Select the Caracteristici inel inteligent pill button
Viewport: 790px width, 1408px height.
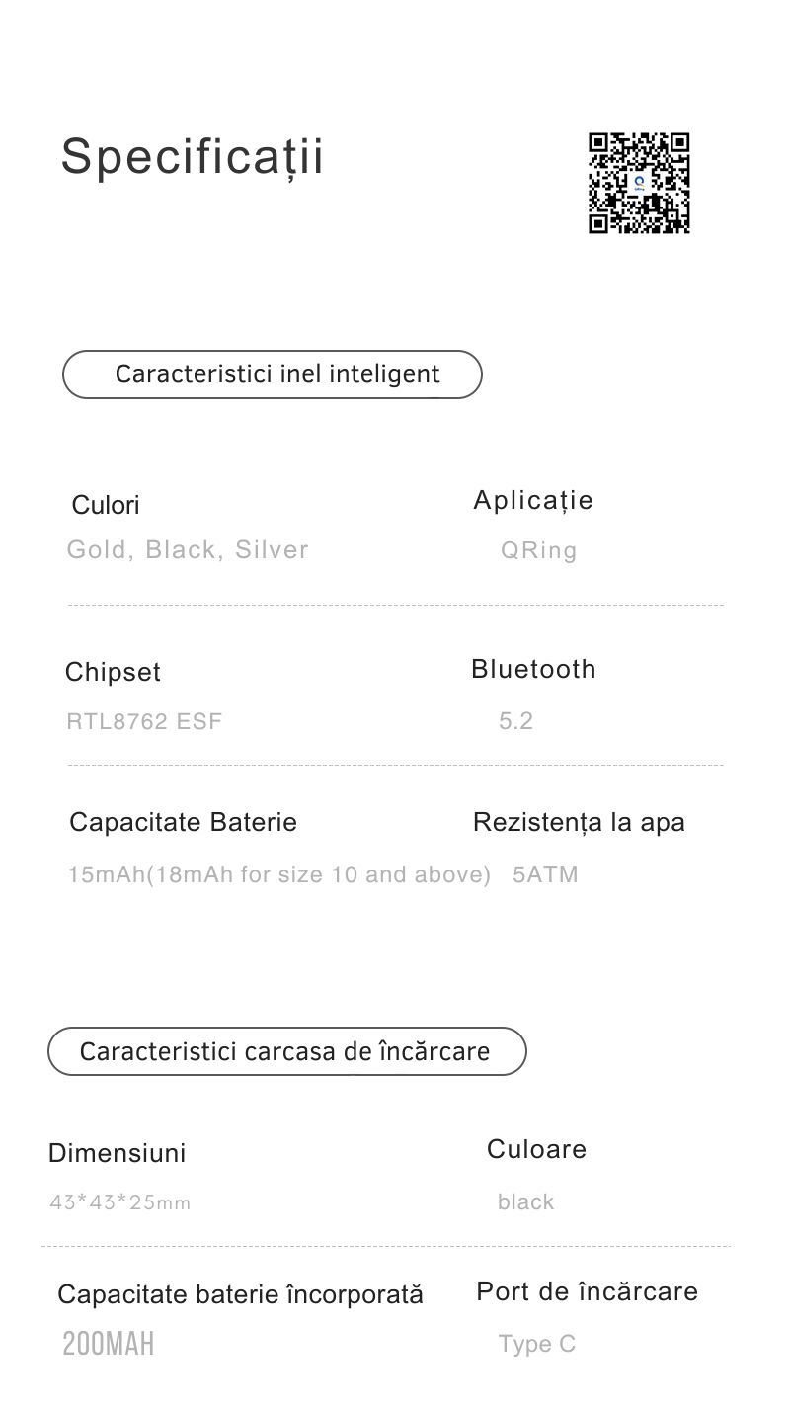tap(273, 374)
